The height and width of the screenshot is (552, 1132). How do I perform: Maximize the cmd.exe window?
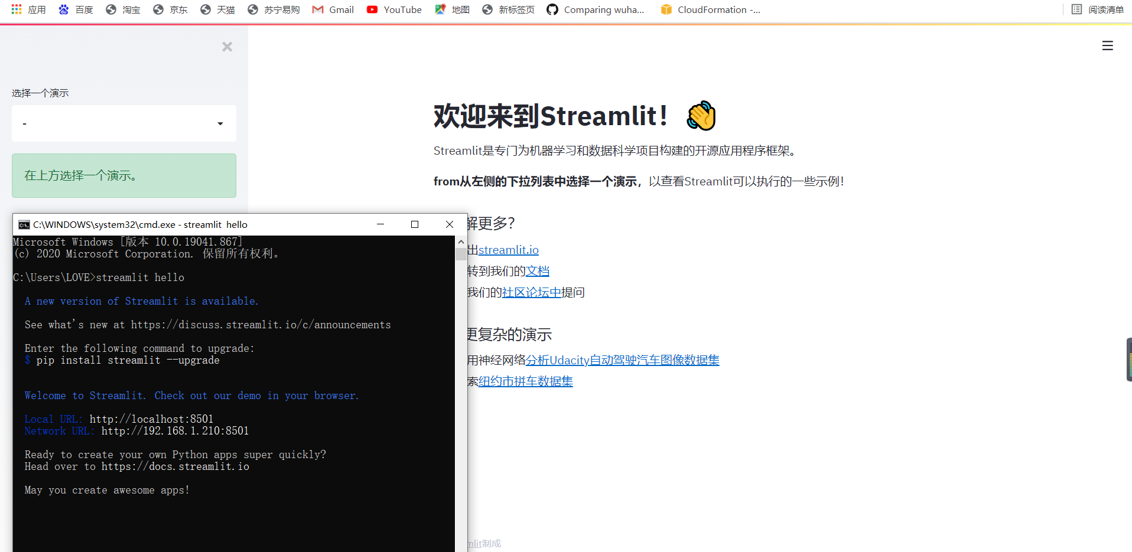(x=415, y=224)
